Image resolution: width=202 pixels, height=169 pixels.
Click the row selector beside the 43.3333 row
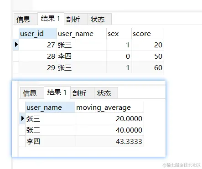pyautogui.click(x=22, y=141)
